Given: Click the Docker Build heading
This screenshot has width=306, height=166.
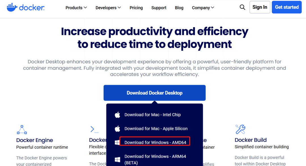Looking at the screenshot, I should pyautogui.click(x=250, y=140).
